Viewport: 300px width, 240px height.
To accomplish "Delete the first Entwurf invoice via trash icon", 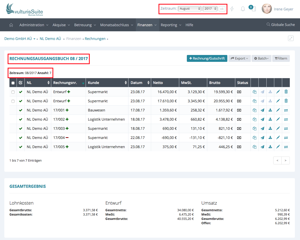I will click(286, 92).
